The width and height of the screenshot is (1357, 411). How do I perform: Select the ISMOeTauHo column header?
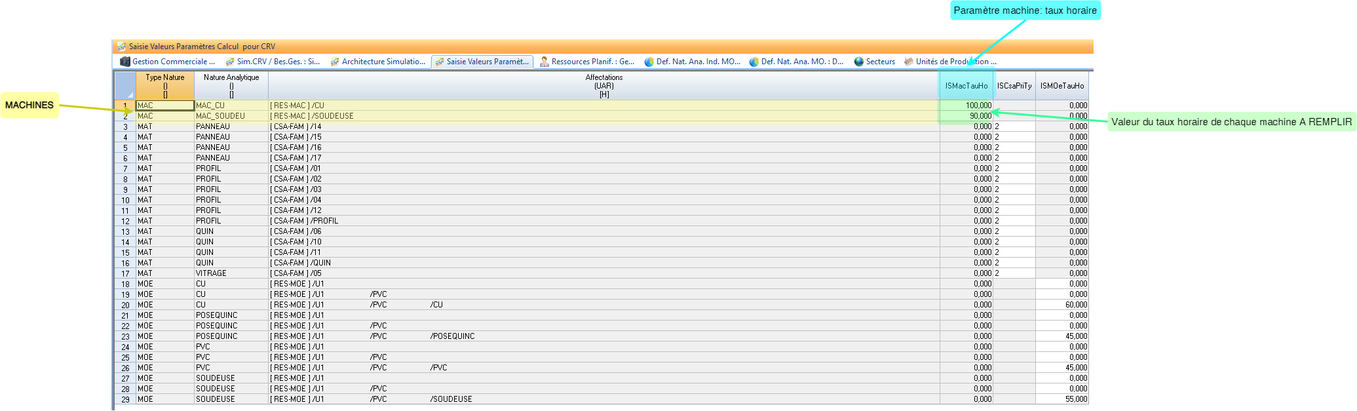pyautogui.click(x=1061, y=86)
